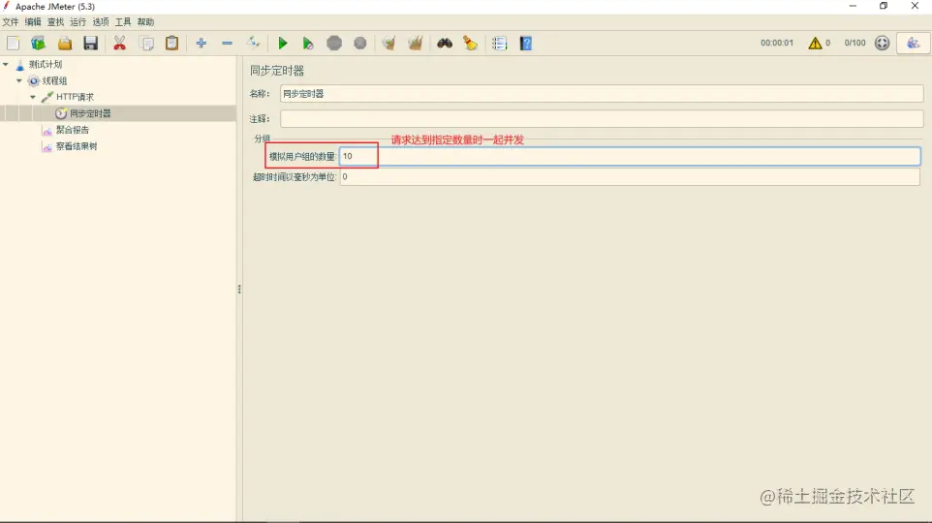This screenshot has height=523, width=932.
Task: Click the Clear all results icon
Action: click(415, 43)
